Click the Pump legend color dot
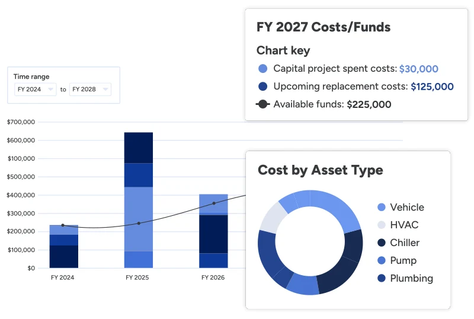Screen dimensions: 474x319 [382, 260]
